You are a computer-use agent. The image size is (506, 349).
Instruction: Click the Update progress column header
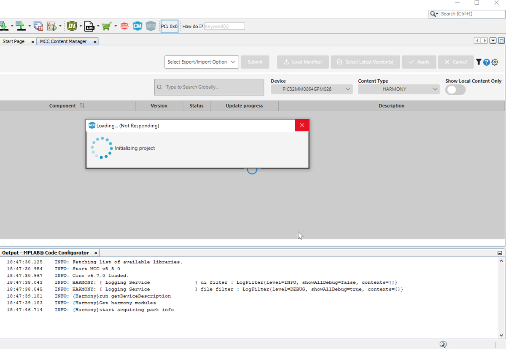click(x=244, y=106)
